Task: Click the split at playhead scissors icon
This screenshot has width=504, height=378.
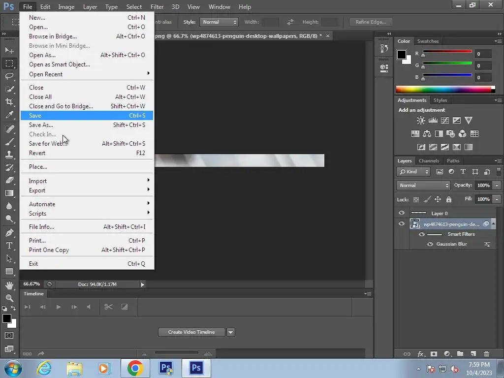Action: pyautogui.click(x=108, y=307)
